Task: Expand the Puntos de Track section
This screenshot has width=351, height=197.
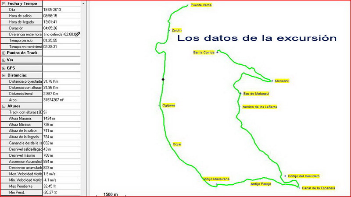Action: coord(4,53)
